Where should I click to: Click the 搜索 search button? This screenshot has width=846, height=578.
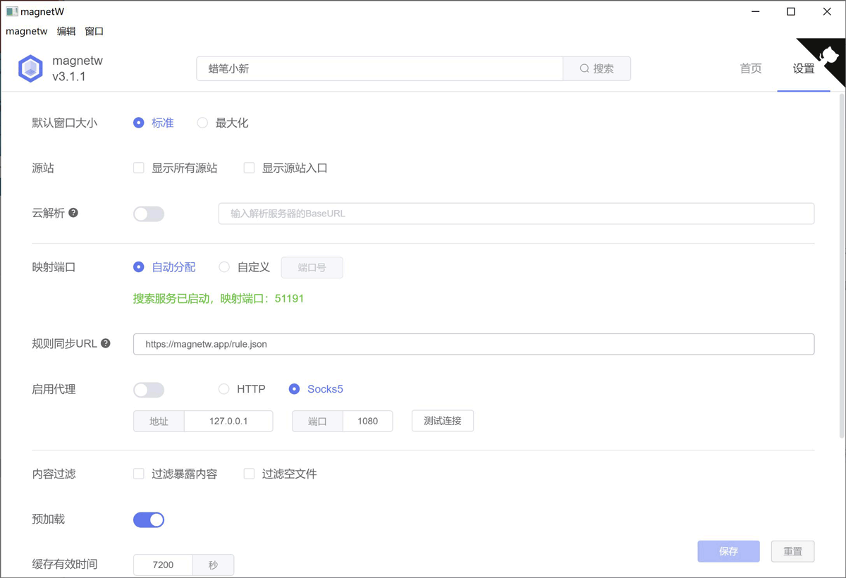coord(597,68)
